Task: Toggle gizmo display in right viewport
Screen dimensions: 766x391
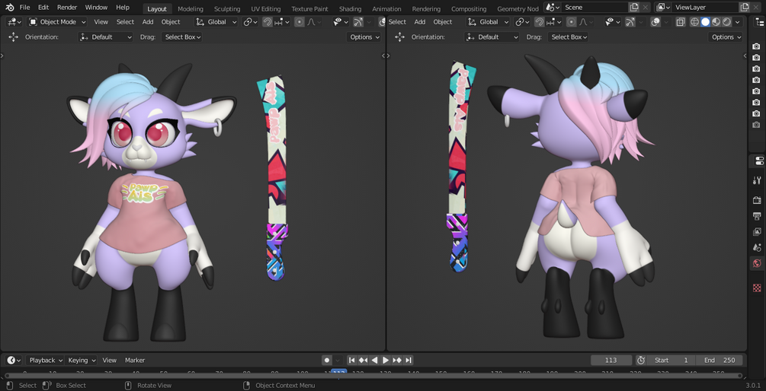Action: tap(630, 22)
